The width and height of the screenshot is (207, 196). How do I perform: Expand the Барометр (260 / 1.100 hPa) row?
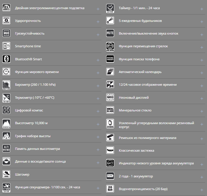pyautogui.click(x=98, y=86)
